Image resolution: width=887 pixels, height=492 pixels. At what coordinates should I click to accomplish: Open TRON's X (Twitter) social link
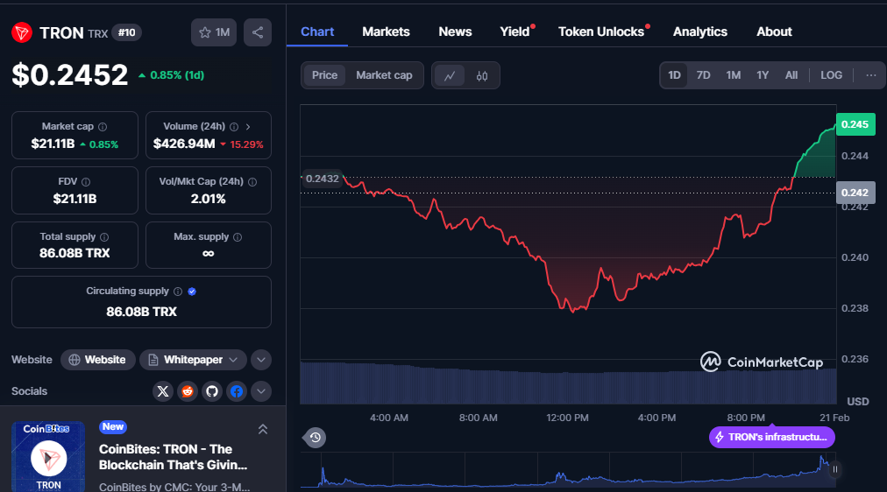(x=163, y=391)
